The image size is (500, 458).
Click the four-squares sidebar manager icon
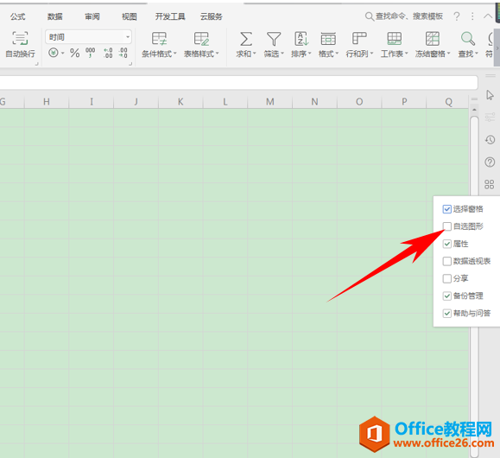click(489, 184)
